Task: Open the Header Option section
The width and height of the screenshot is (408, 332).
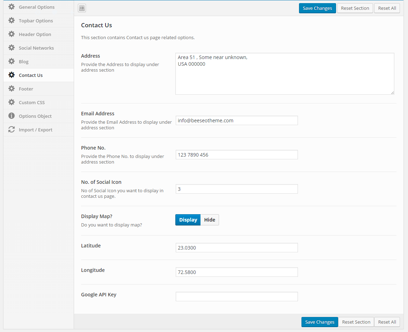Action: click(x=35, y=34)
